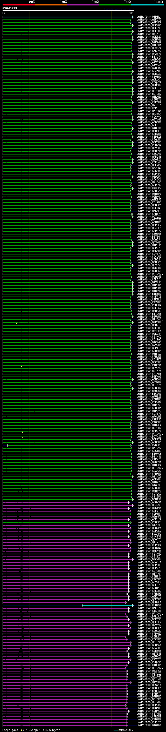Open hit UniRef100_Q6PSL4
This screenshot has width=166, height=732.
coord(149,17)
